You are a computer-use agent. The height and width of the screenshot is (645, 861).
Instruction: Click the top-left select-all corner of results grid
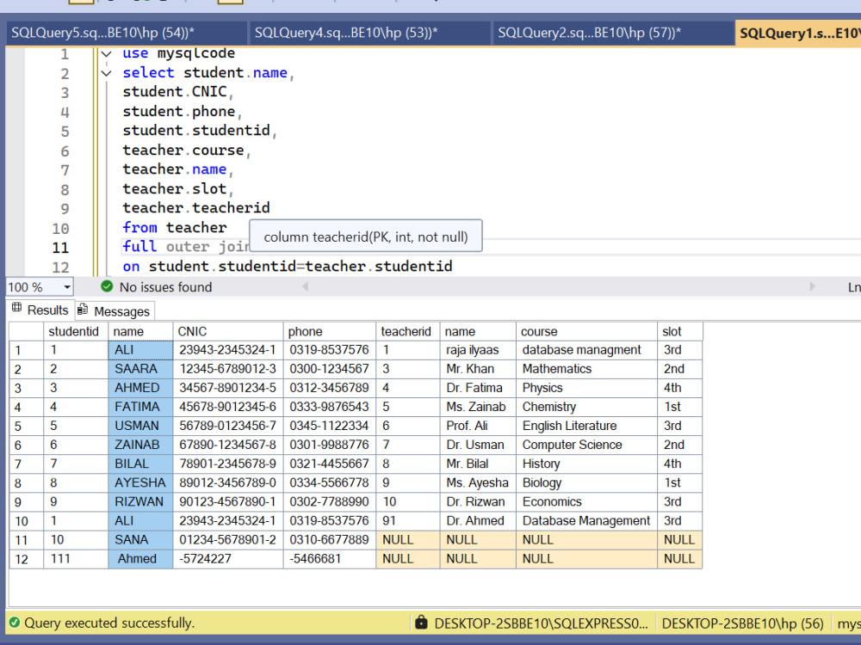tap(27, 331)
